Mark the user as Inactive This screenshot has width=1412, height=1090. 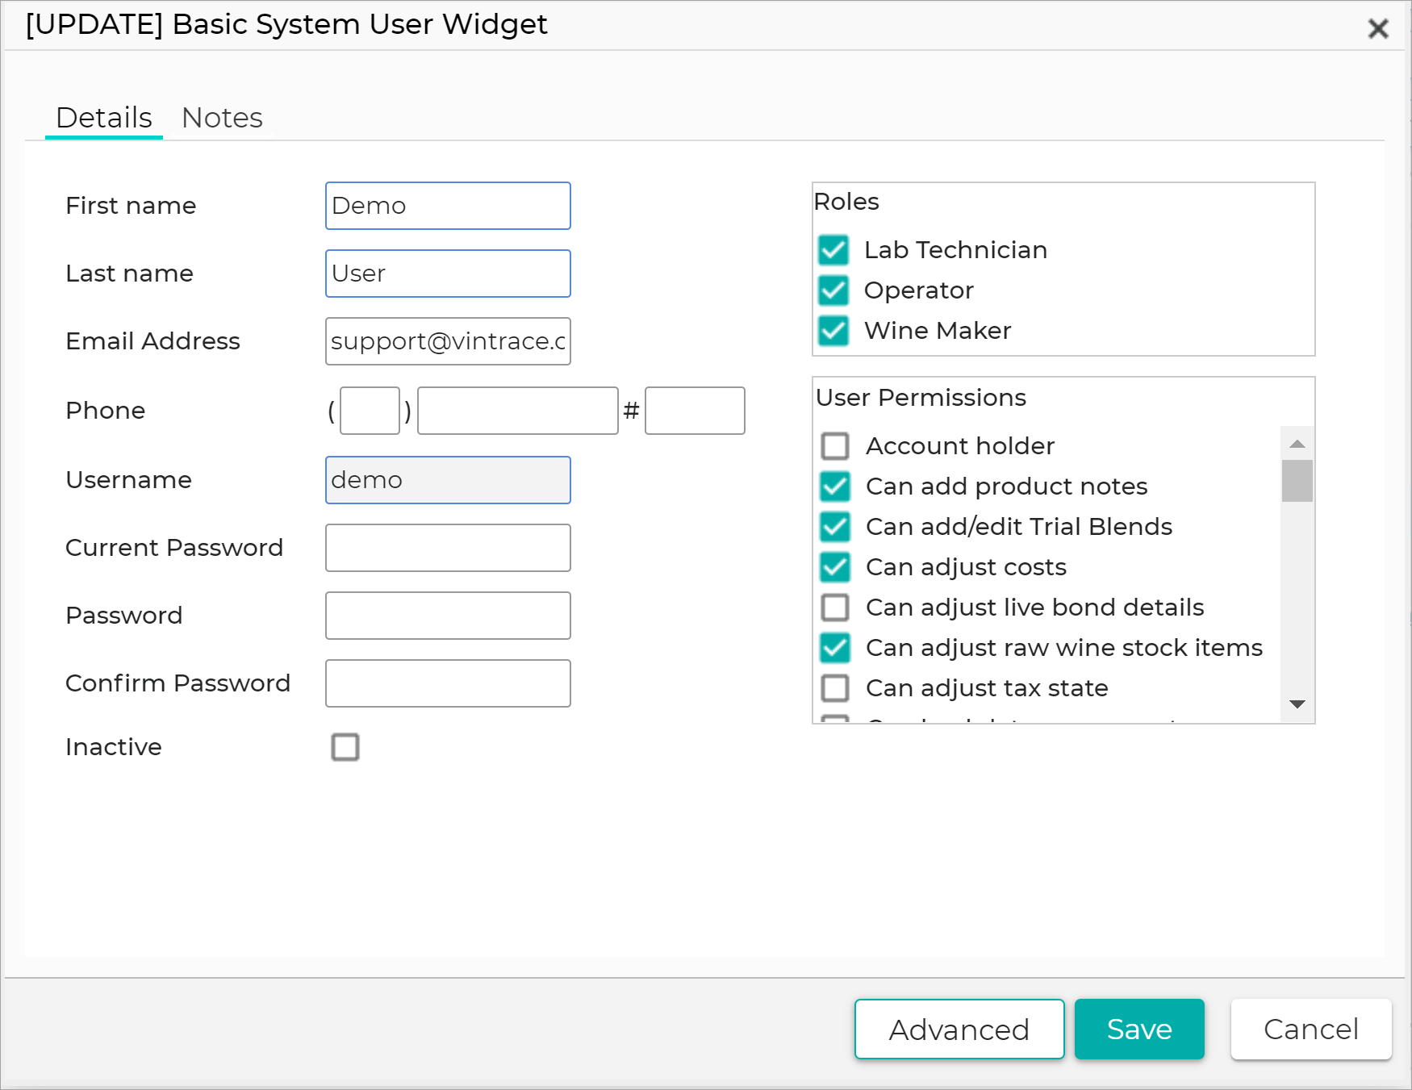[345, 748]
